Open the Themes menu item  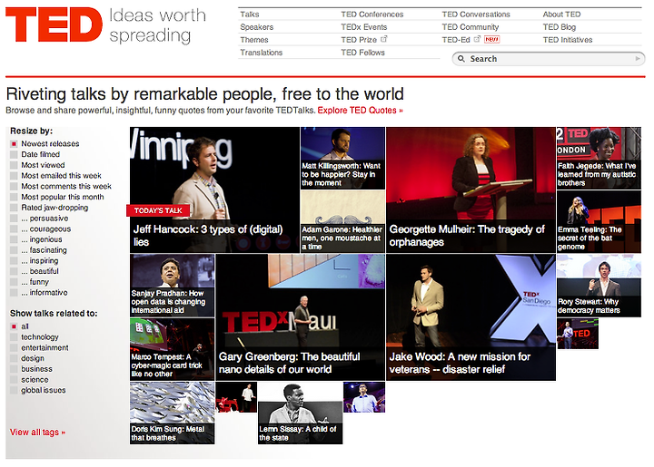pyautogui.click(x=254, y=40)
